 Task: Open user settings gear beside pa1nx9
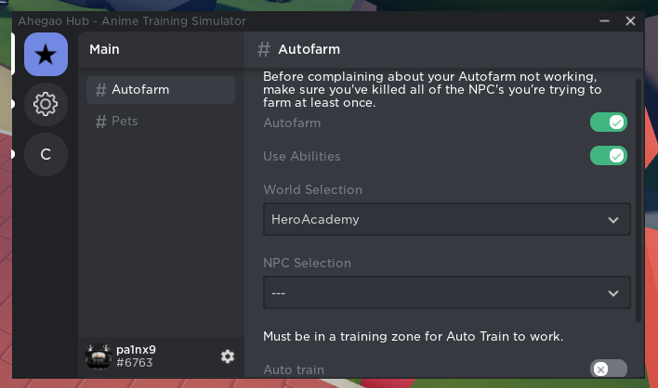click(228, 356)
